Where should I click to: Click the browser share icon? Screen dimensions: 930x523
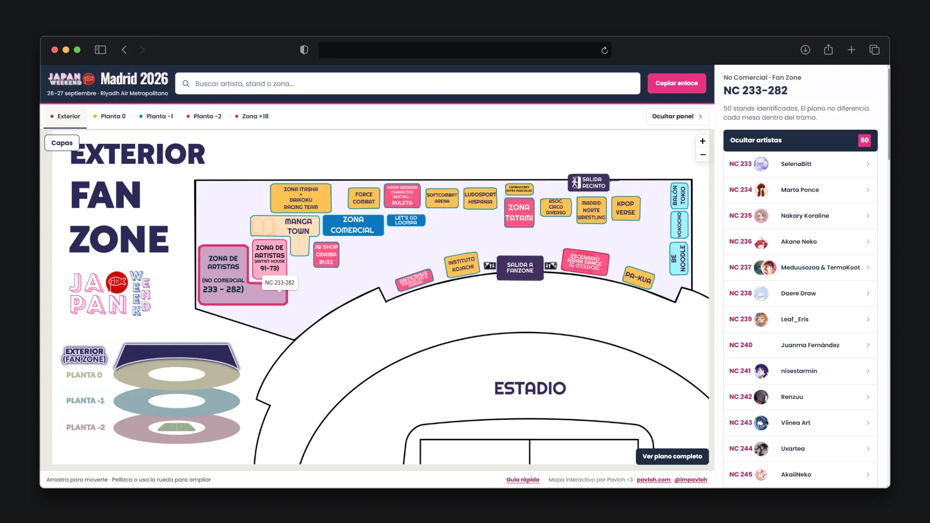pos(828,49)
